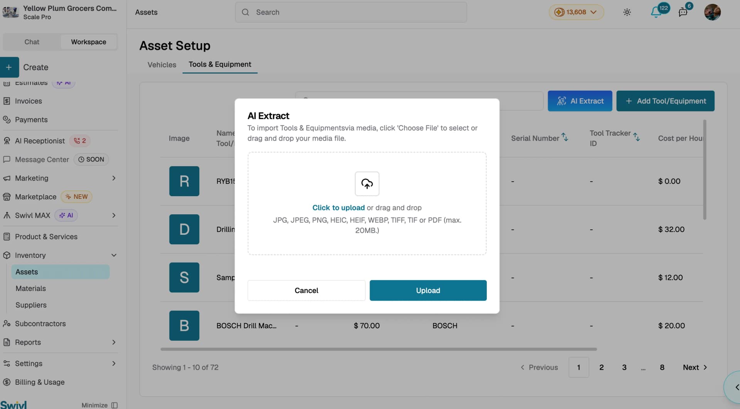Click the company logo thumbnail
The image size is (740, 409).
10,12
